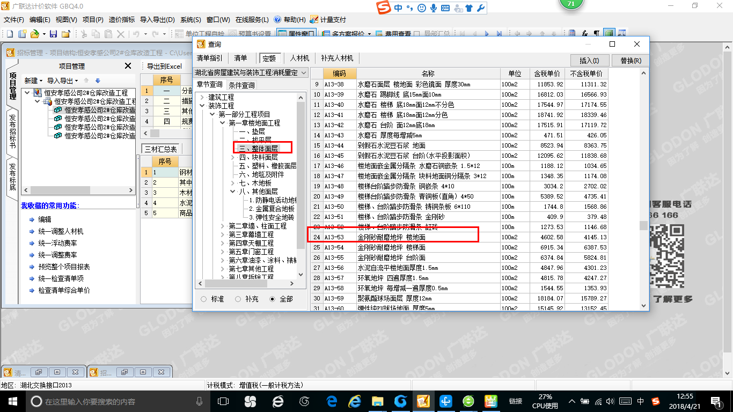Click the Sogou input method S icon
The height and width of the screenshot is (412, 733).
pos(383,8)
